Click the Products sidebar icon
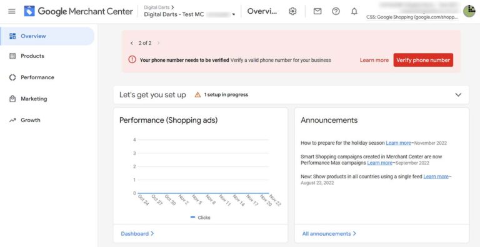Viewport: 480px width, 247px height. click(12, 56)
